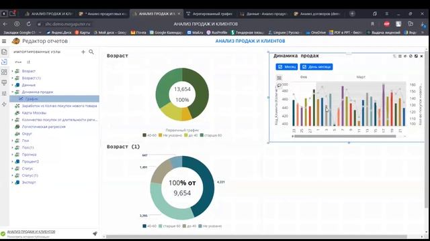Expand the Возраст (1) tree node

(x=12, y=78)
